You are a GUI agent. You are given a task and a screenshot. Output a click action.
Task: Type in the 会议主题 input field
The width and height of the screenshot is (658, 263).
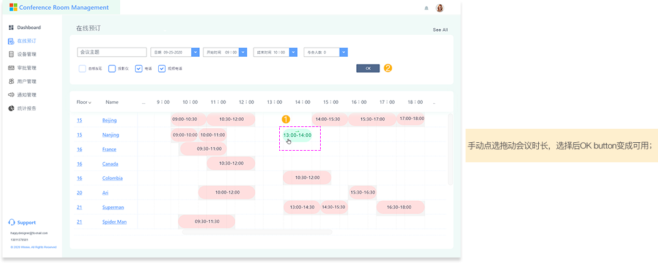pos(112,52)
